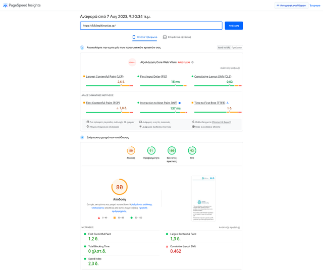
Task: Click the best practices score 100 gauge
Action: coord(172,150)
